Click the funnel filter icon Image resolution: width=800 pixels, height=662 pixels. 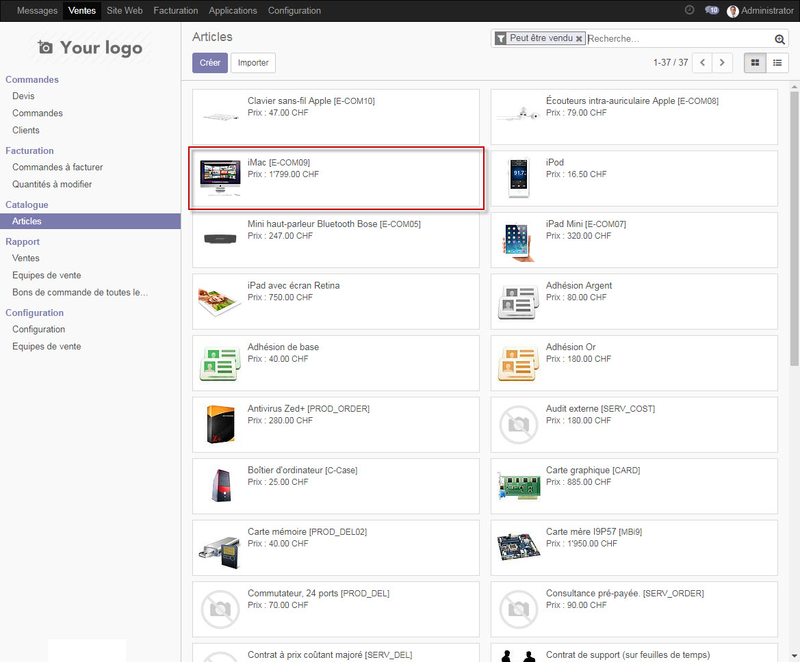click(501, 39)
